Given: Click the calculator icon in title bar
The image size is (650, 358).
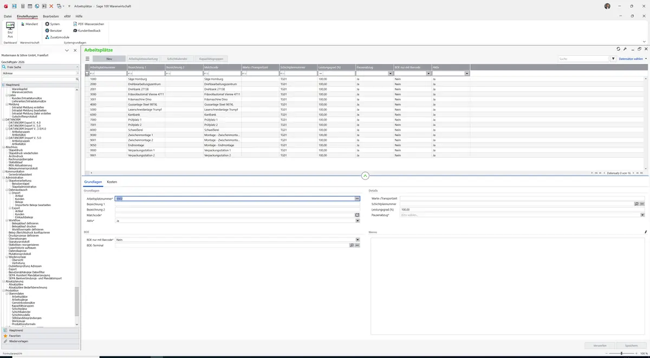Looking at the screenshot, I should coord(23,6).
